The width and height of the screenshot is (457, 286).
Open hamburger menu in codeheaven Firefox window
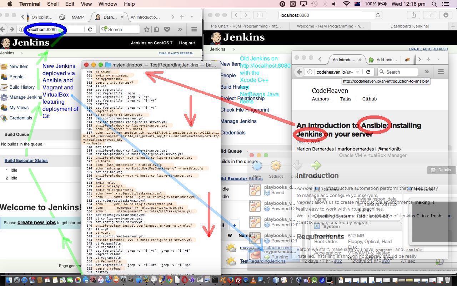(441, 72)
